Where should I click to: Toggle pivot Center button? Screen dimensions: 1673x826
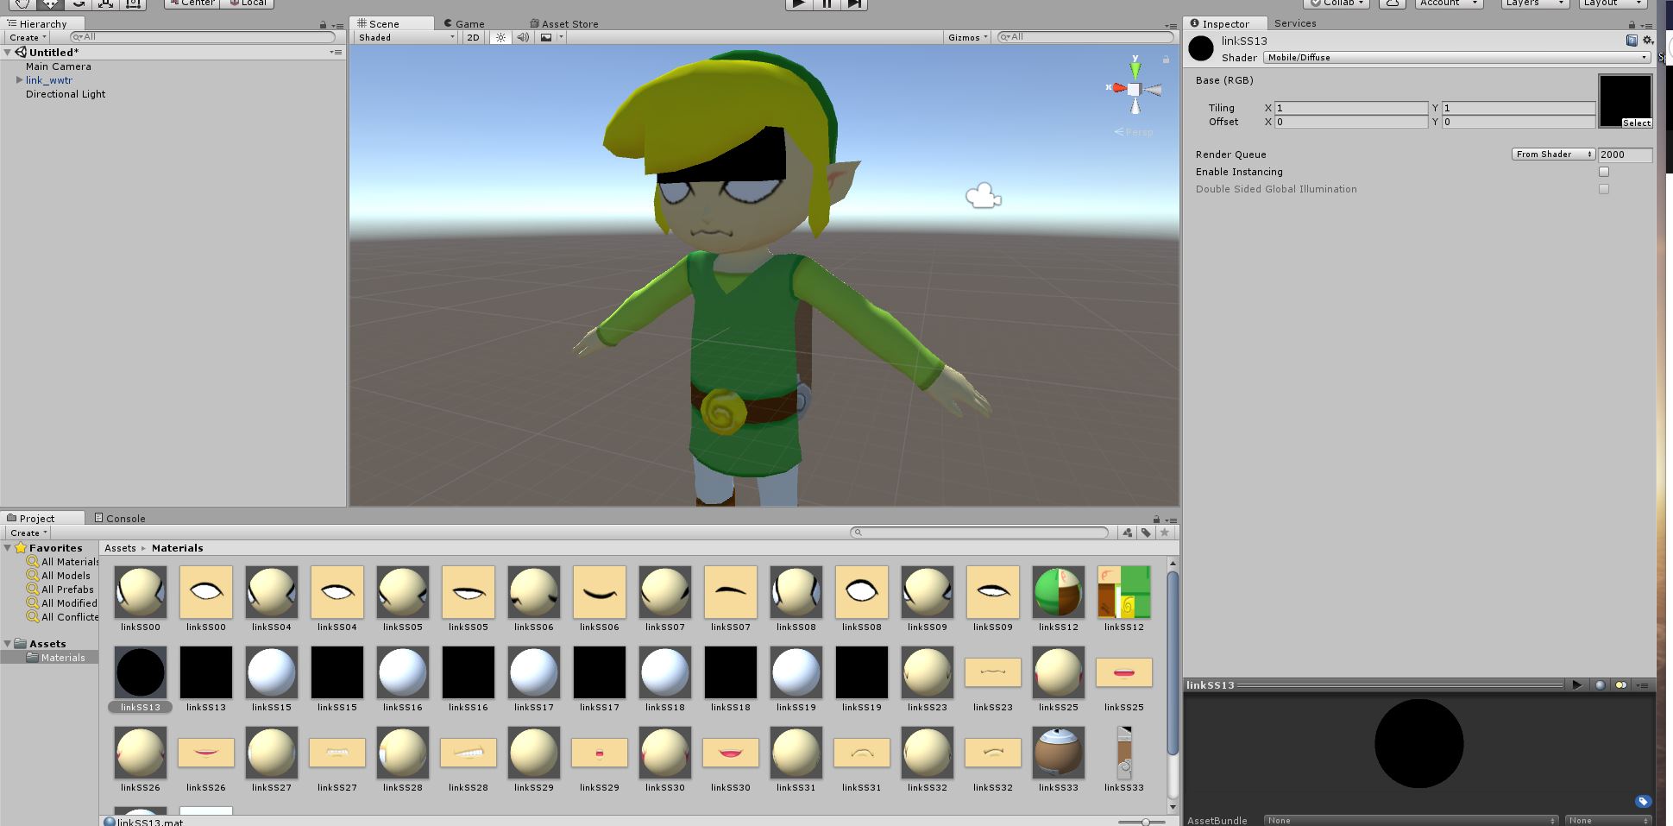pyautogui.click(x=192, y=3)
